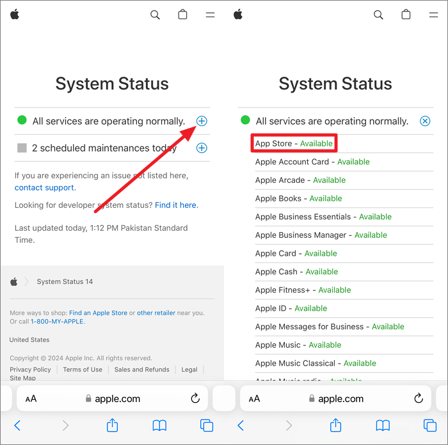Collapse the services list with the circled X

(425, 121)
